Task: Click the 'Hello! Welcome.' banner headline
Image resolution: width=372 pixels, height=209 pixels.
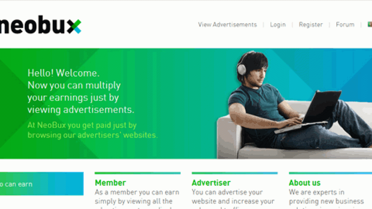Action: [63, 73]
